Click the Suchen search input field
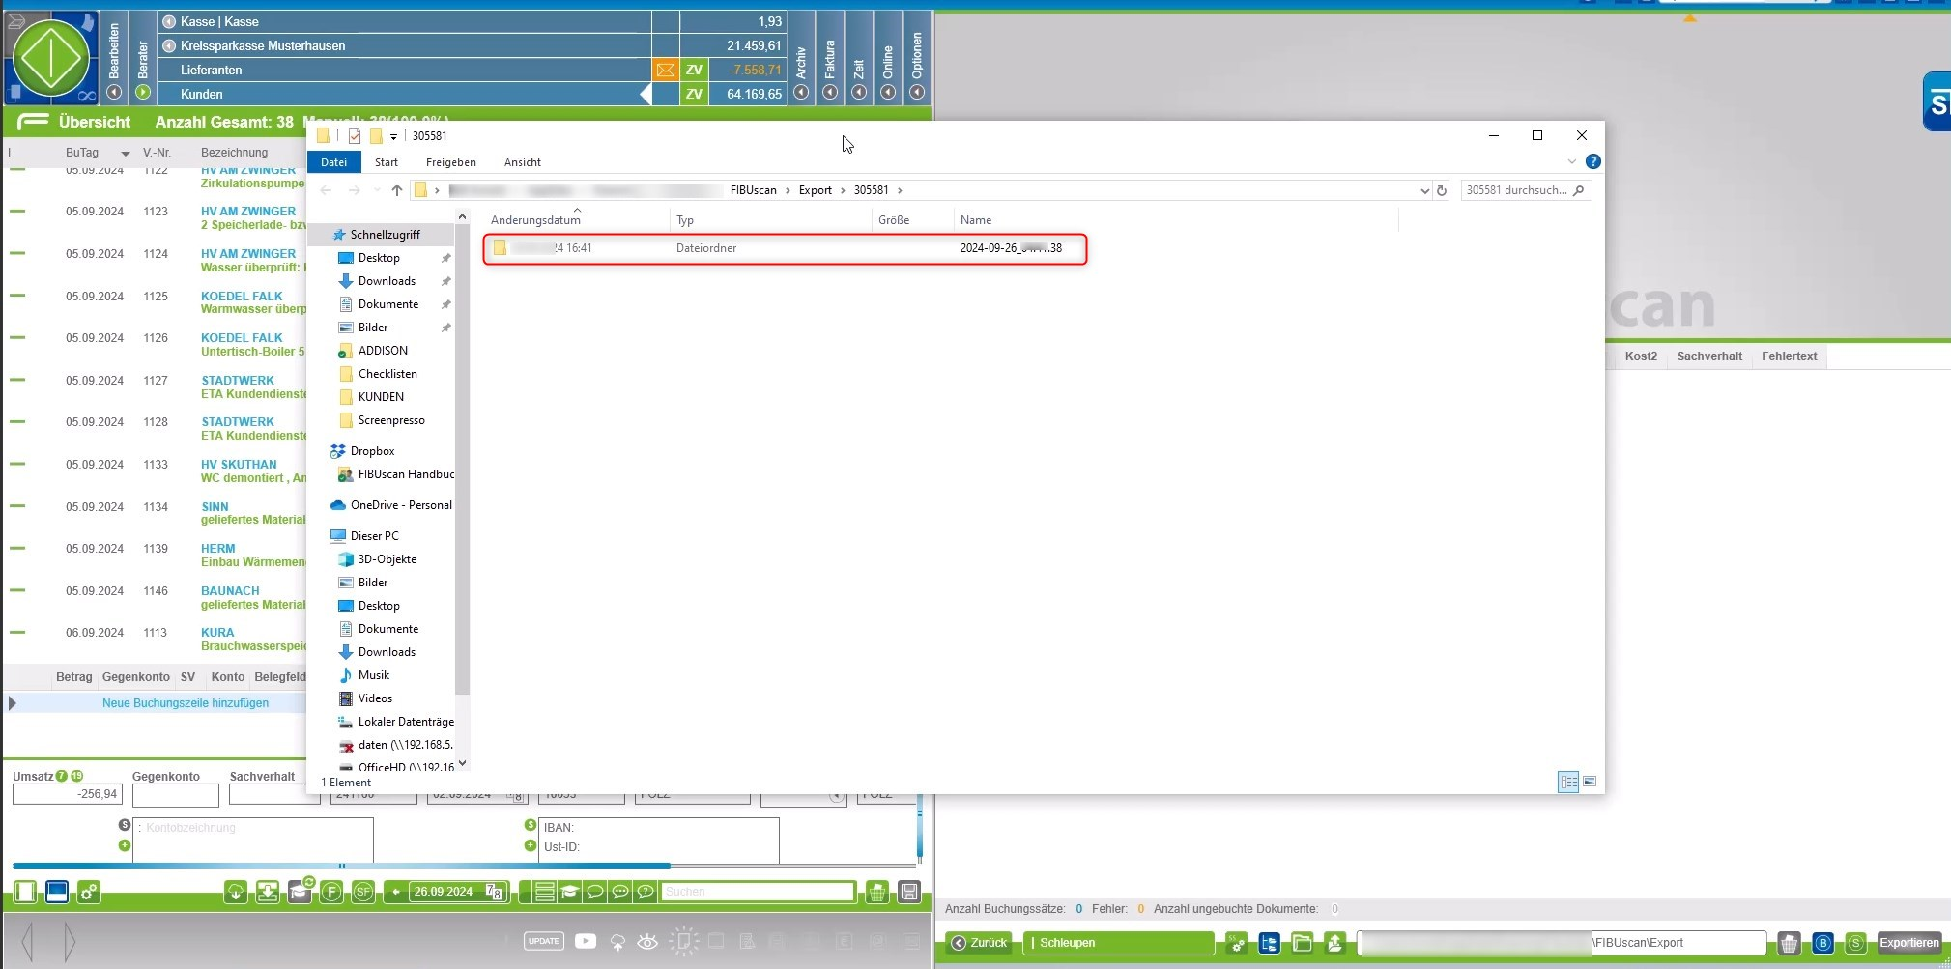The image size is (1951, 969). (x=758, y=892)
